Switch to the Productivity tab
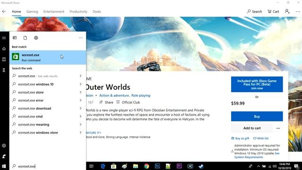The width and height of the screenshot is (302, 170). 78,11
